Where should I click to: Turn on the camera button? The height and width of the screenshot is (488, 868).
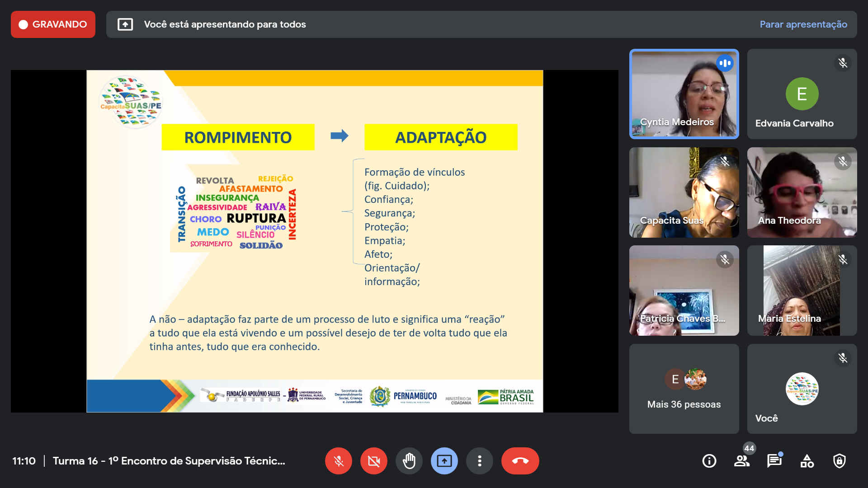tap(373, 461)
